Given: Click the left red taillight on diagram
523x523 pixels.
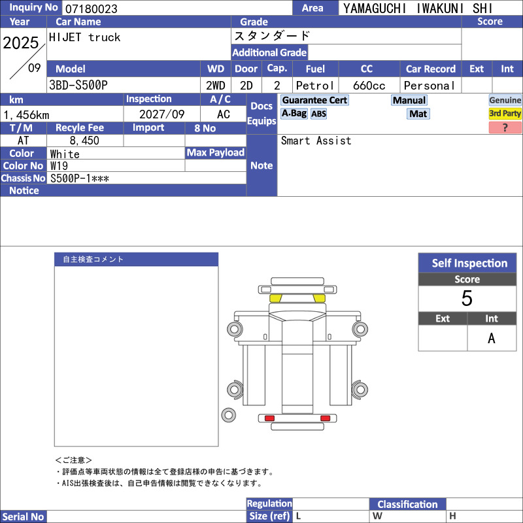Looking at the screenshot, I should [269, 418].
